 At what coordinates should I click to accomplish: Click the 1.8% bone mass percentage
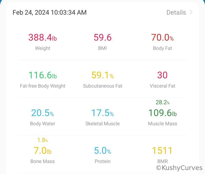click(x=43, y=140)
